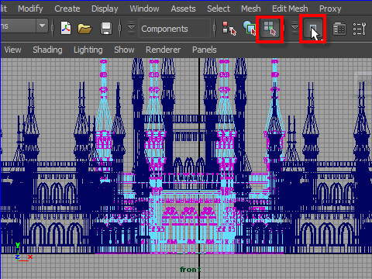Click the highlighted selection mask icon under cursor
The height and width of the screenshot is (279, 372).
point(313,29)
